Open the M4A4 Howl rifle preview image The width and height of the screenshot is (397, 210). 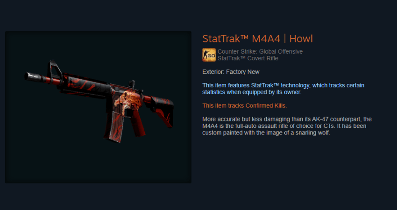click(98, 107)
